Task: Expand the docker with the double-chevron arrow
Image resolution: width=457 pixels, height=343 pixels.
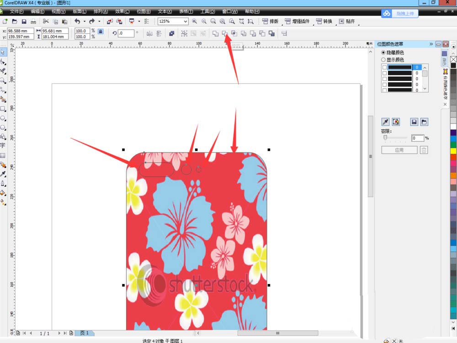Action: click(x=431, y=44)
